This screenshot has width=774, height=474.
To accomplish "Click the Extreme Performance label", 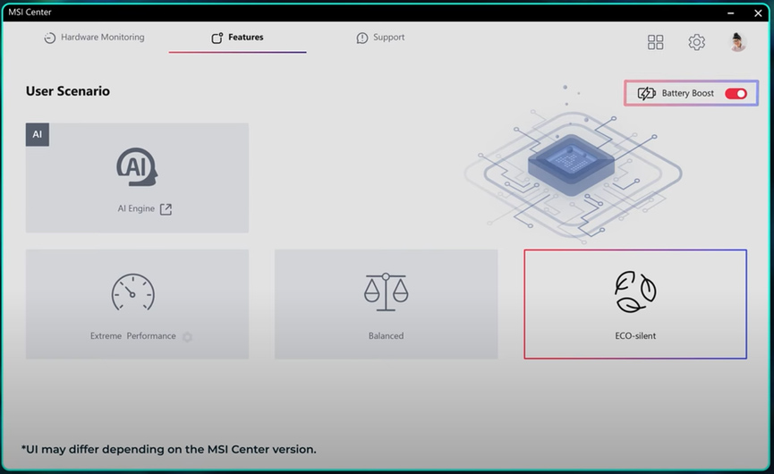I will click(132, 336).
